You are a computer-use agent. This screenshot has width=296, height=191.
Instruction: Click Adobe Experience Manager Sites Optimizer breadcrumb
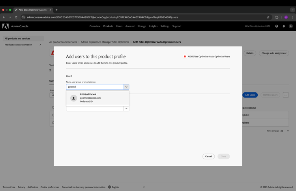105,42
